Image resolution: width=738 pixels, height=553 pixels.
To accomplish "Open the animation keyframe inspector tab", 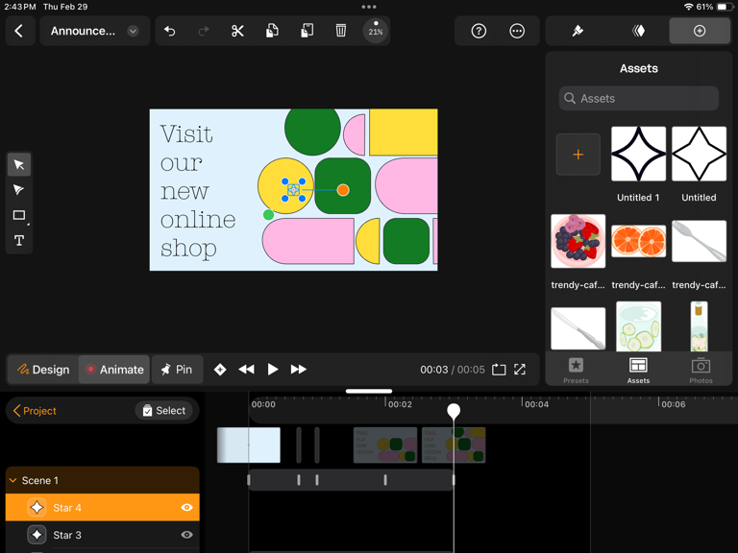I will pos(638,31).
